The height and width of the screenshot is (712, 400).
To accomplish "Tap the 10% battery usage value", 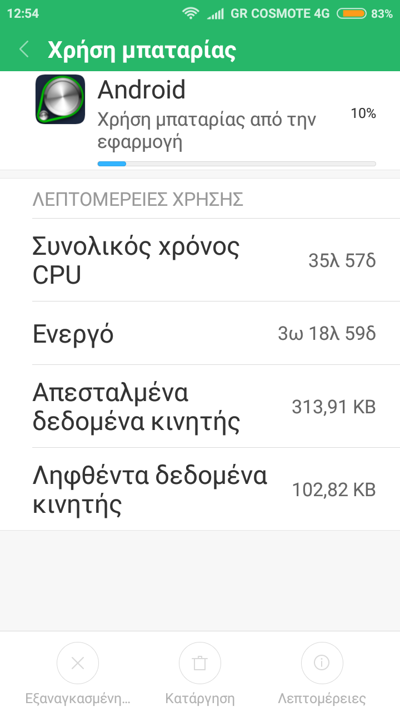I will pyautogui.click(x=363, y=113).
